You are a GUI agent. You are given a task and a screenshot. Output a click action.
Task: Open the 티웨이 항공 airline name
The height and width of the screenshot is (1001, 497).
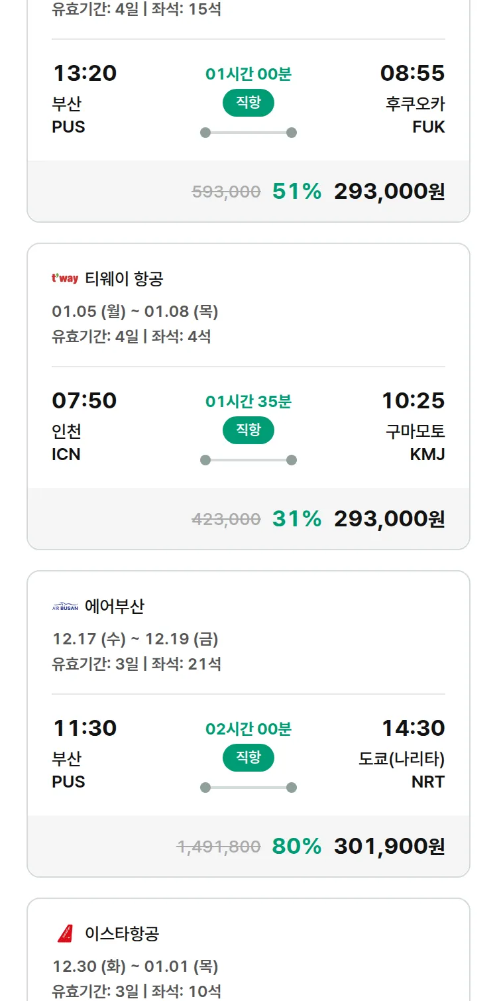[x=124, y=279]
